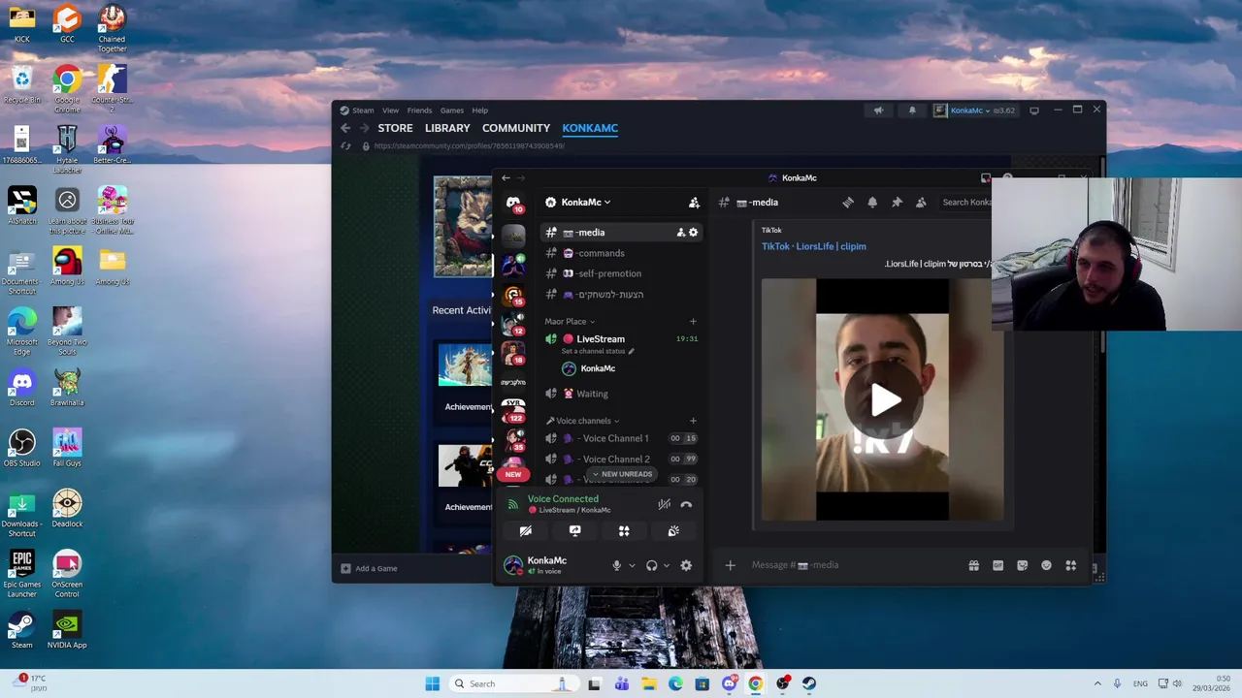This screenshot has height=698, width=1242.
Task: Switch to Steam STORE tab
Action: click(395, 128)
